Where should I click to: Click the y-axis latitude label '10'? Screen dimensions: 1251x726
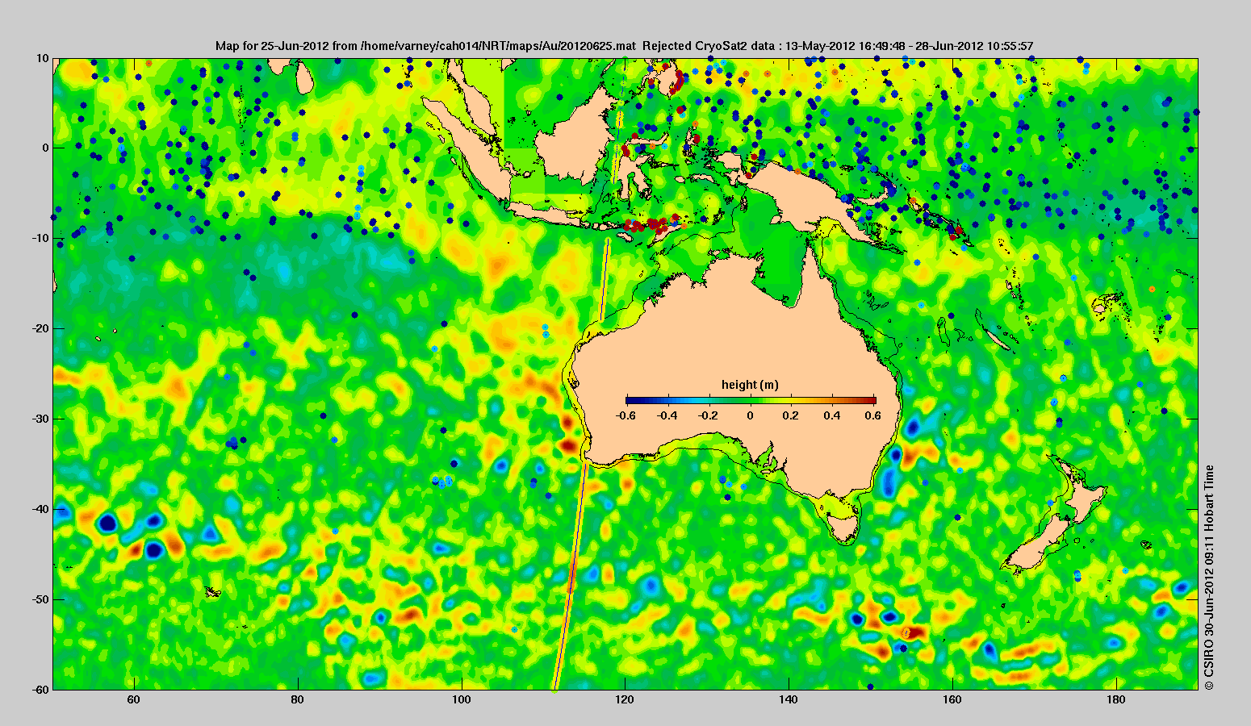click(x=43, y=58)
